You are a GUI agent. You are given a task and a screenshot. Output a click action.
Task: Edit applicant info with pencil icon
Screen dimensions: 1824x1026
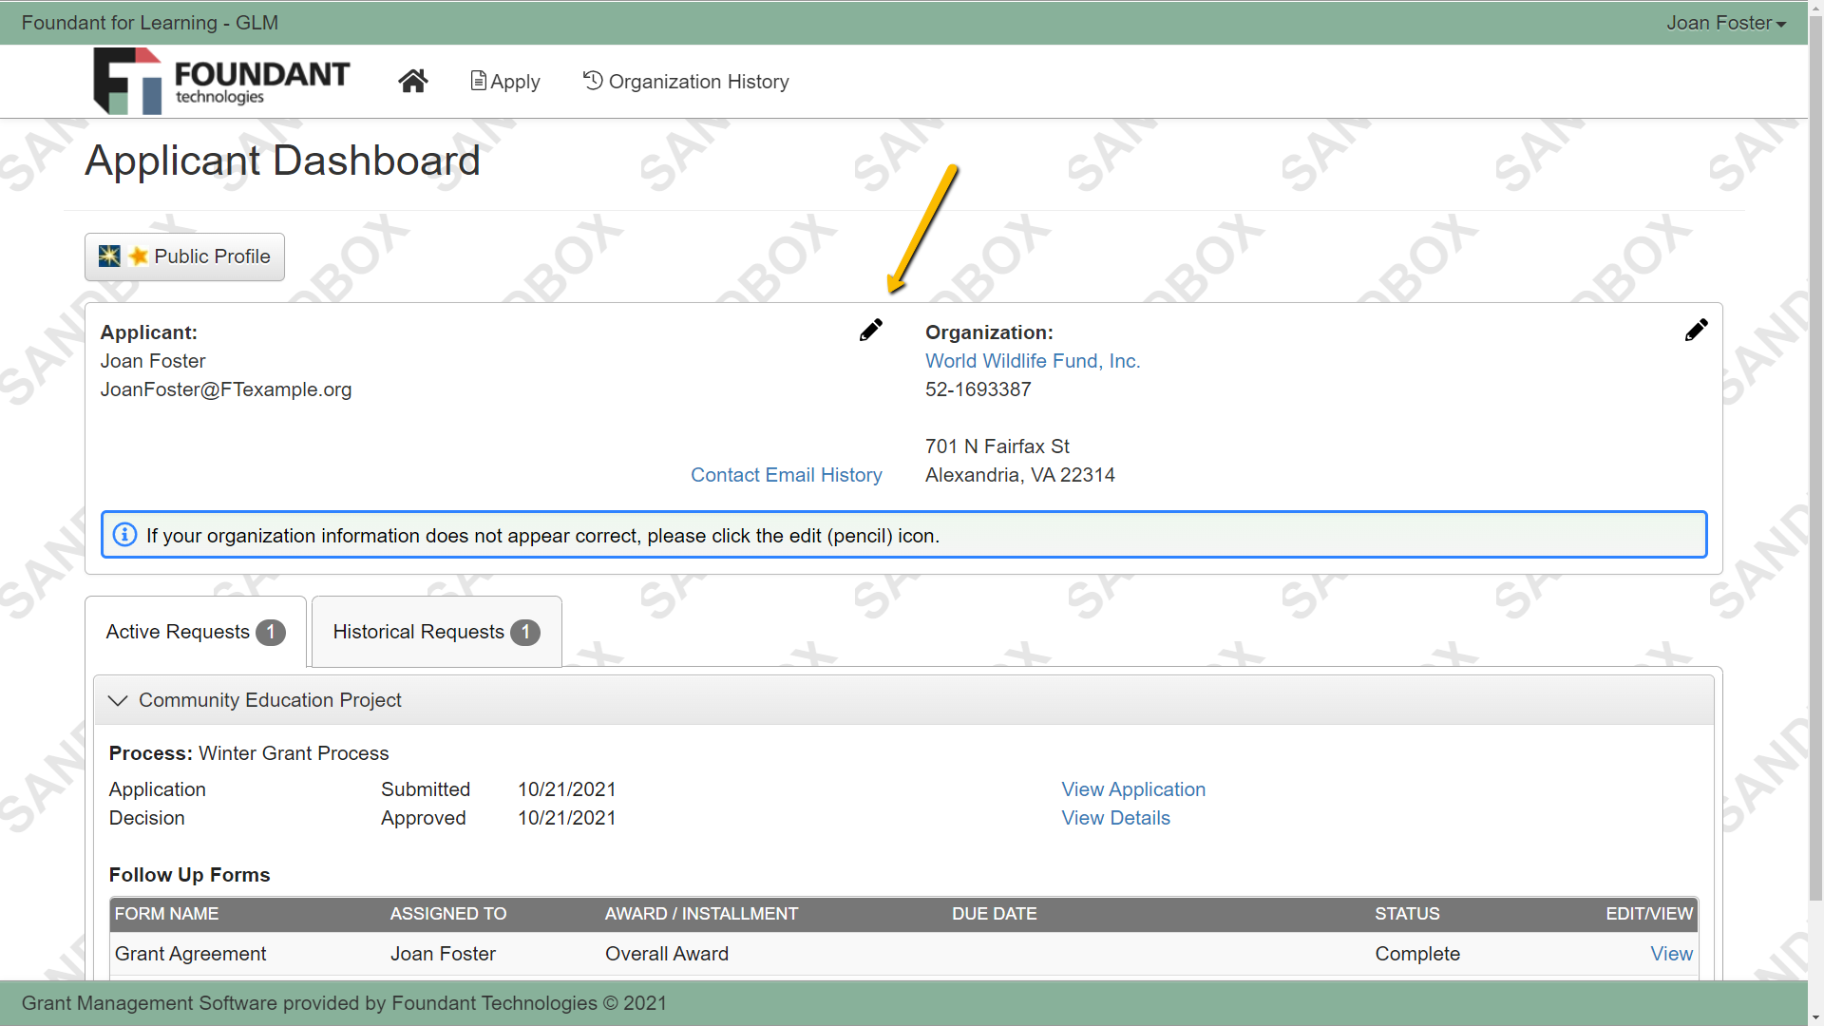(870, 331)
